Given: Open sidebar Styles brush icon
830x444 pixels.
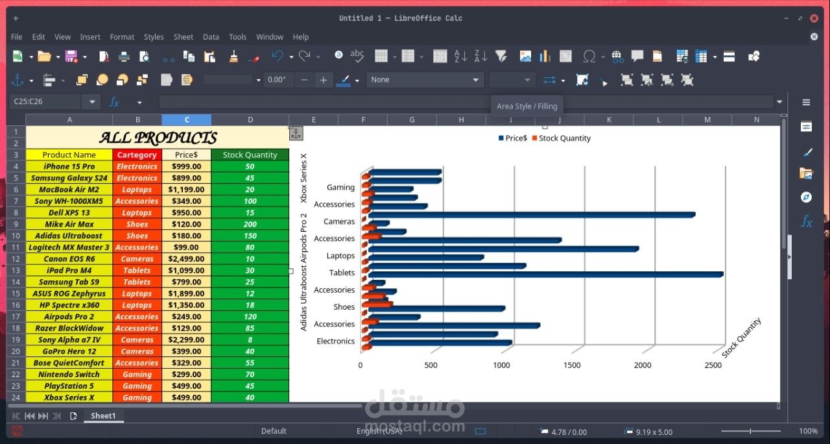Looking at the screenshot, I should [x=806, y=153].
